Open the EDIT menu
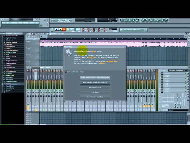The width and height of the screenshot is (190, 143). 8,23
